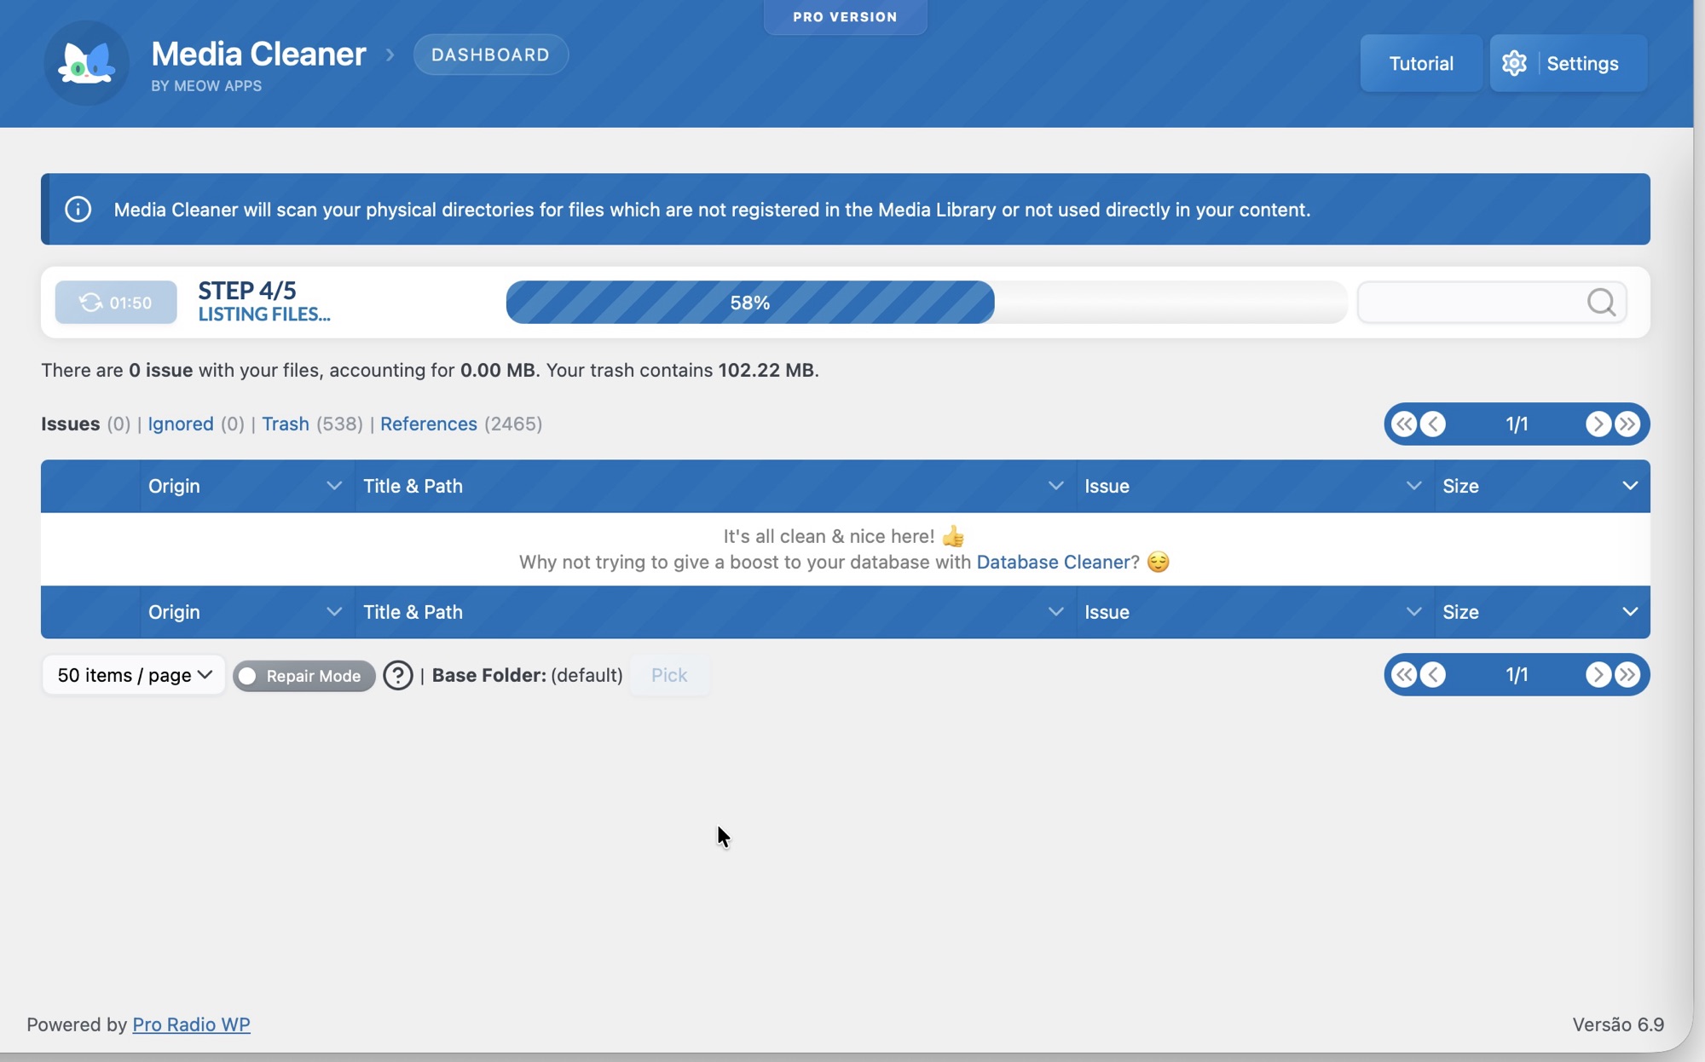Expand the top Size column chevron
Screen dimensions: 1705x1062
[1630, 486]
